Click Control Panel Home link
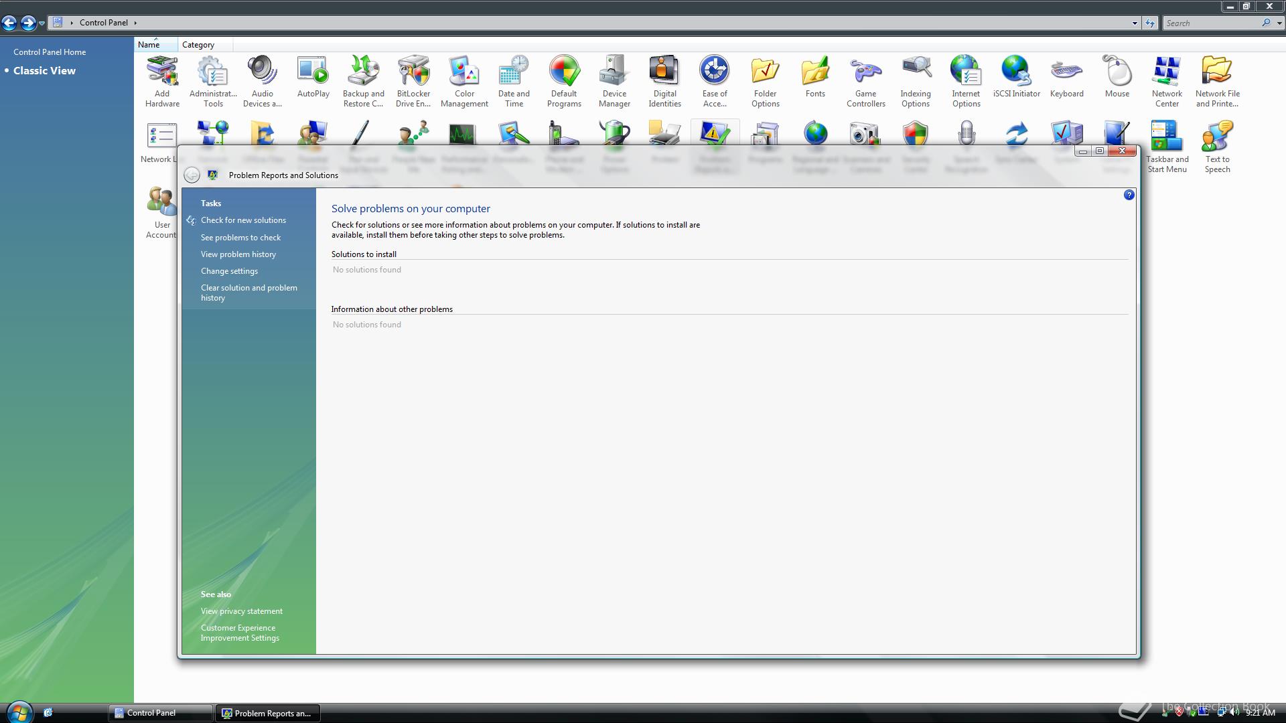The height and width of the screenshot is (723, 1286). [x=50, y=52]
